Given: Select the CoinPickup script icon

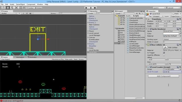Looking at the screenshot, I should pos(128,22).
